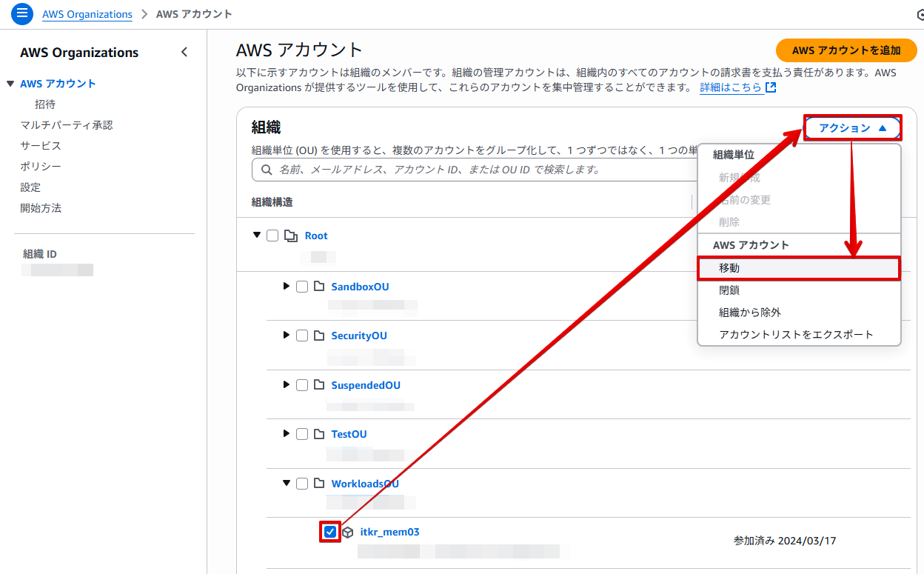Click the itkr_mem03 account cube icon
This screenshot has height=574, width=924.
(347, 533)
